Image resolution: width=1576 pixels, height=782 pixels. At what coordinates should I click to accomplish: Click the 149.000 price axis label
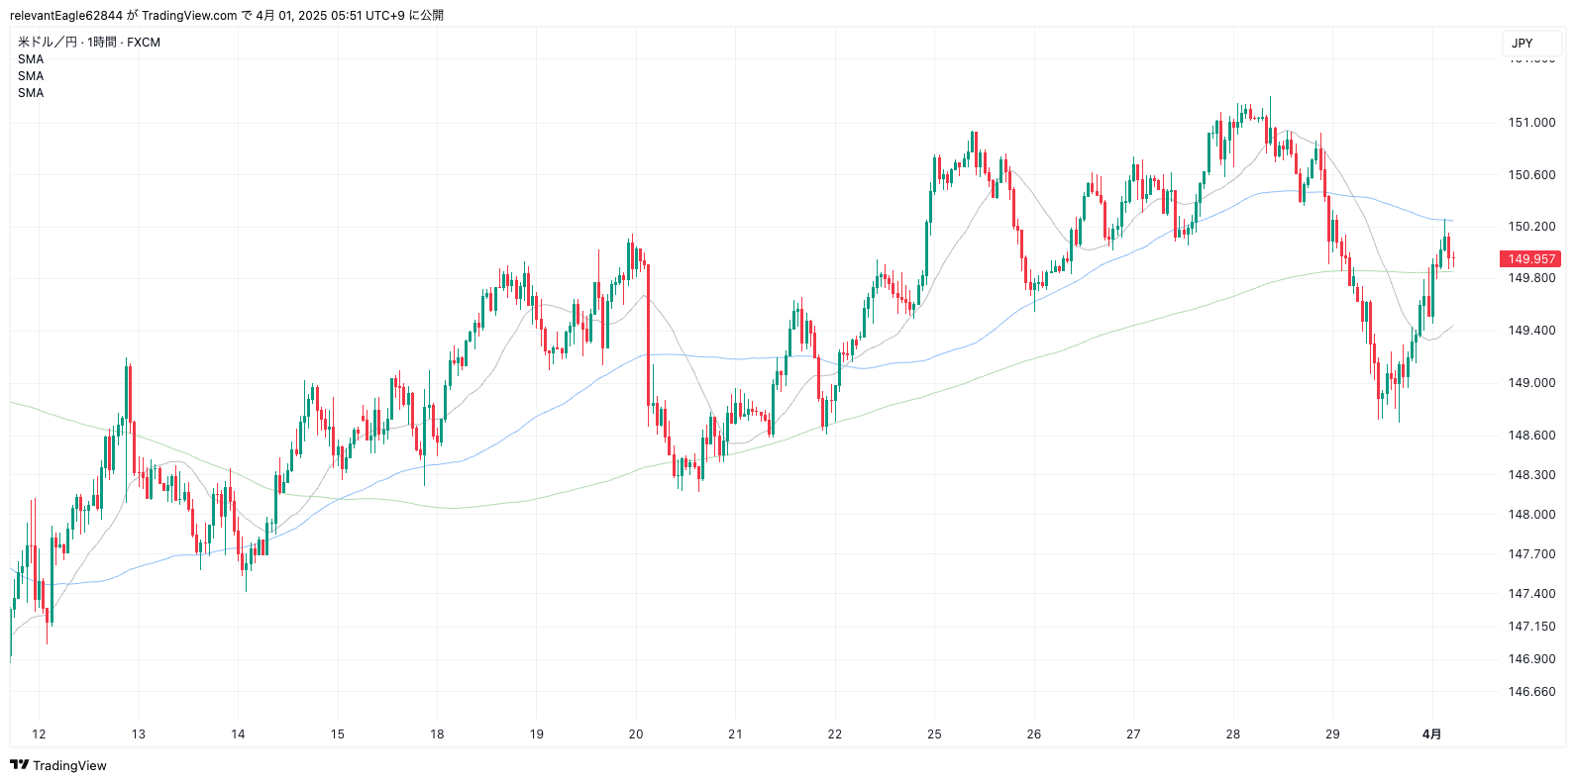click(x=1531, y=383)
